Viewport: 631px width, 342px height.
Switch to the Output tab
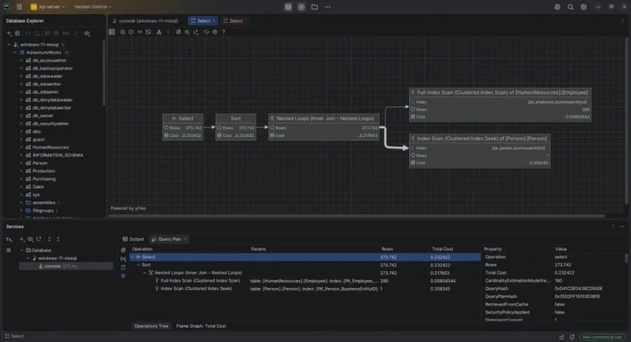click(133, 239)
